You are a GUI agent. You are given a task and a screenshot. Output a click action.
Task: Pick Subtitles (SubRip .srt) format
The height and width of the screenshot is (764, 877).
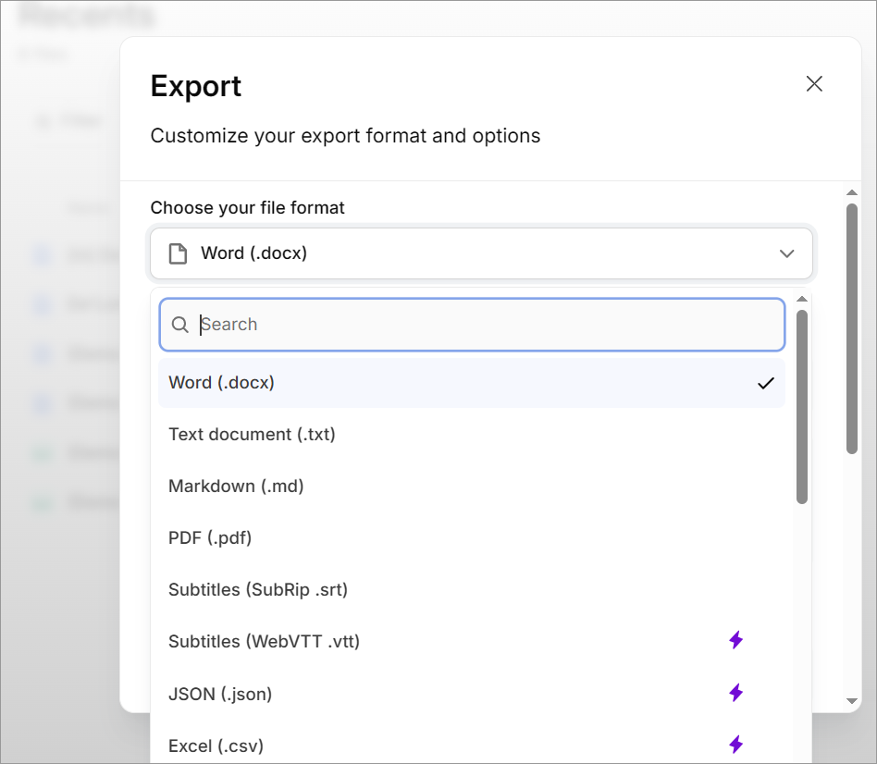point(472,589)
